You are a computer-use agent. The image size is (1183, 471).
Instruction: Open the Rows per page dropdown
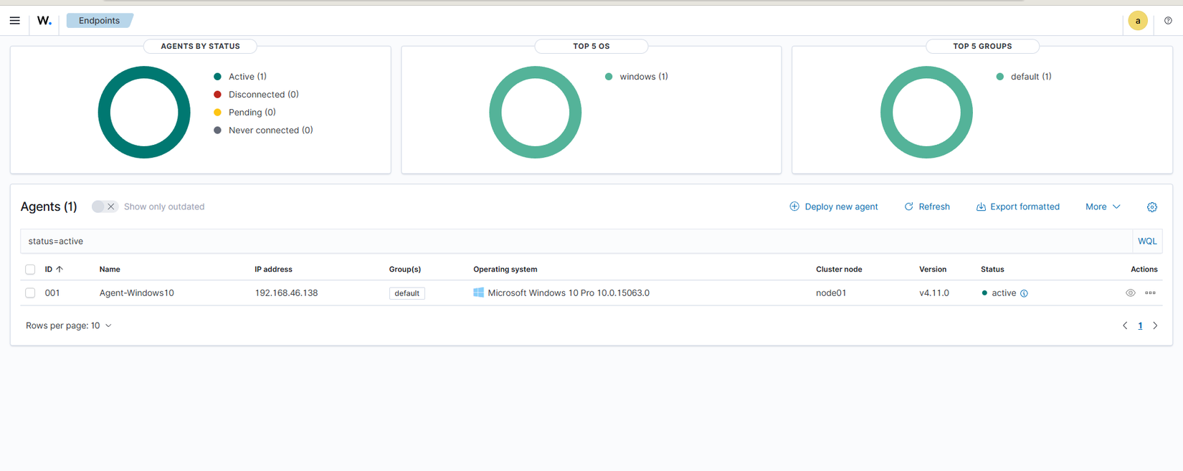coord(69,325)
